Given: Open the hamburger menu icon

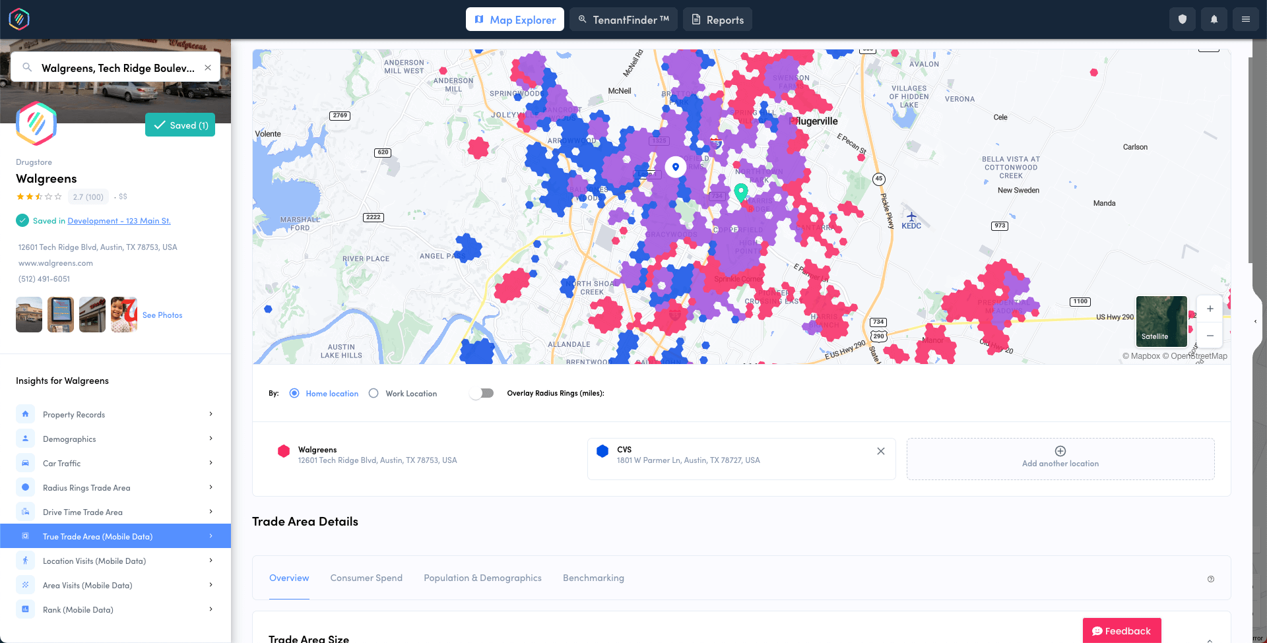Looking at the screenshot, I should click(1245, 19).
